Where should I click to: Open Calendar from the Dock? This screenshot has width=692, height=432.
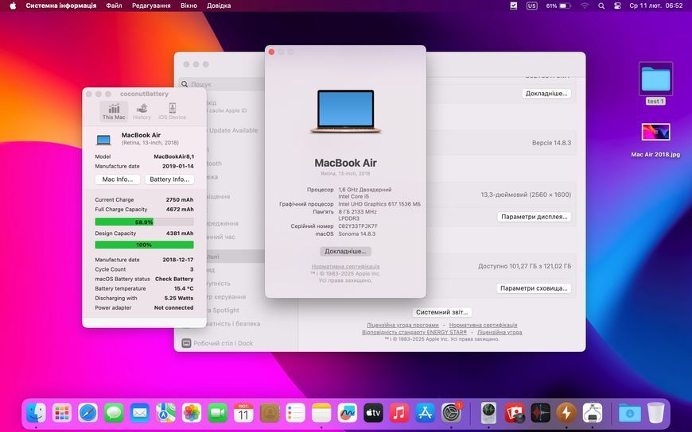243,413
